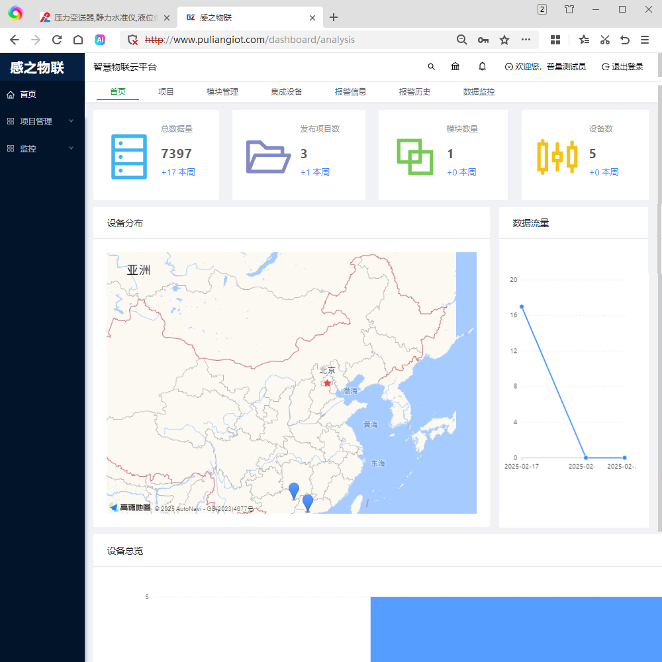The height and width of the screenshot is (662, 662).
Task: Expand the 监控 sidebar menu
Action: 40,149
